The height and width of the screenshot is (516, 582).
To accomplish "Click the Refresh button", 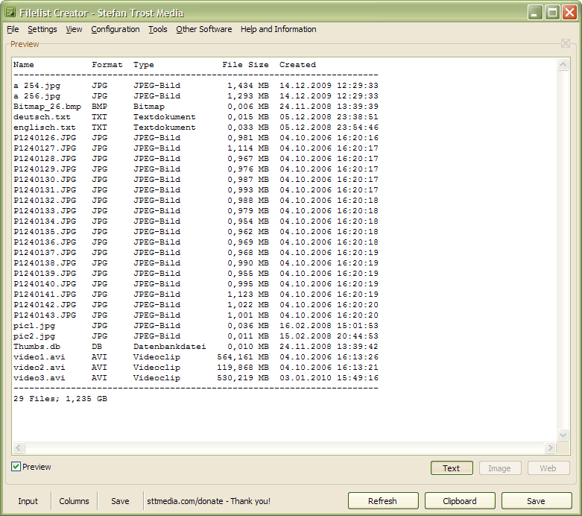I will pos(383,501).
